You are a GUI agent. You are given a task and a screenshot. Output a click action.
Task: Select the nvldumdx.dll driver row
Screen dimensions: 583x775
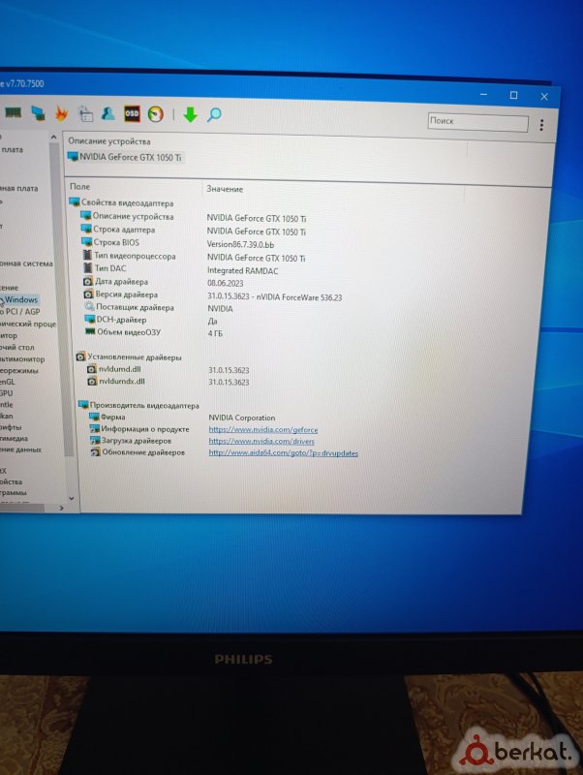[122, 381]
